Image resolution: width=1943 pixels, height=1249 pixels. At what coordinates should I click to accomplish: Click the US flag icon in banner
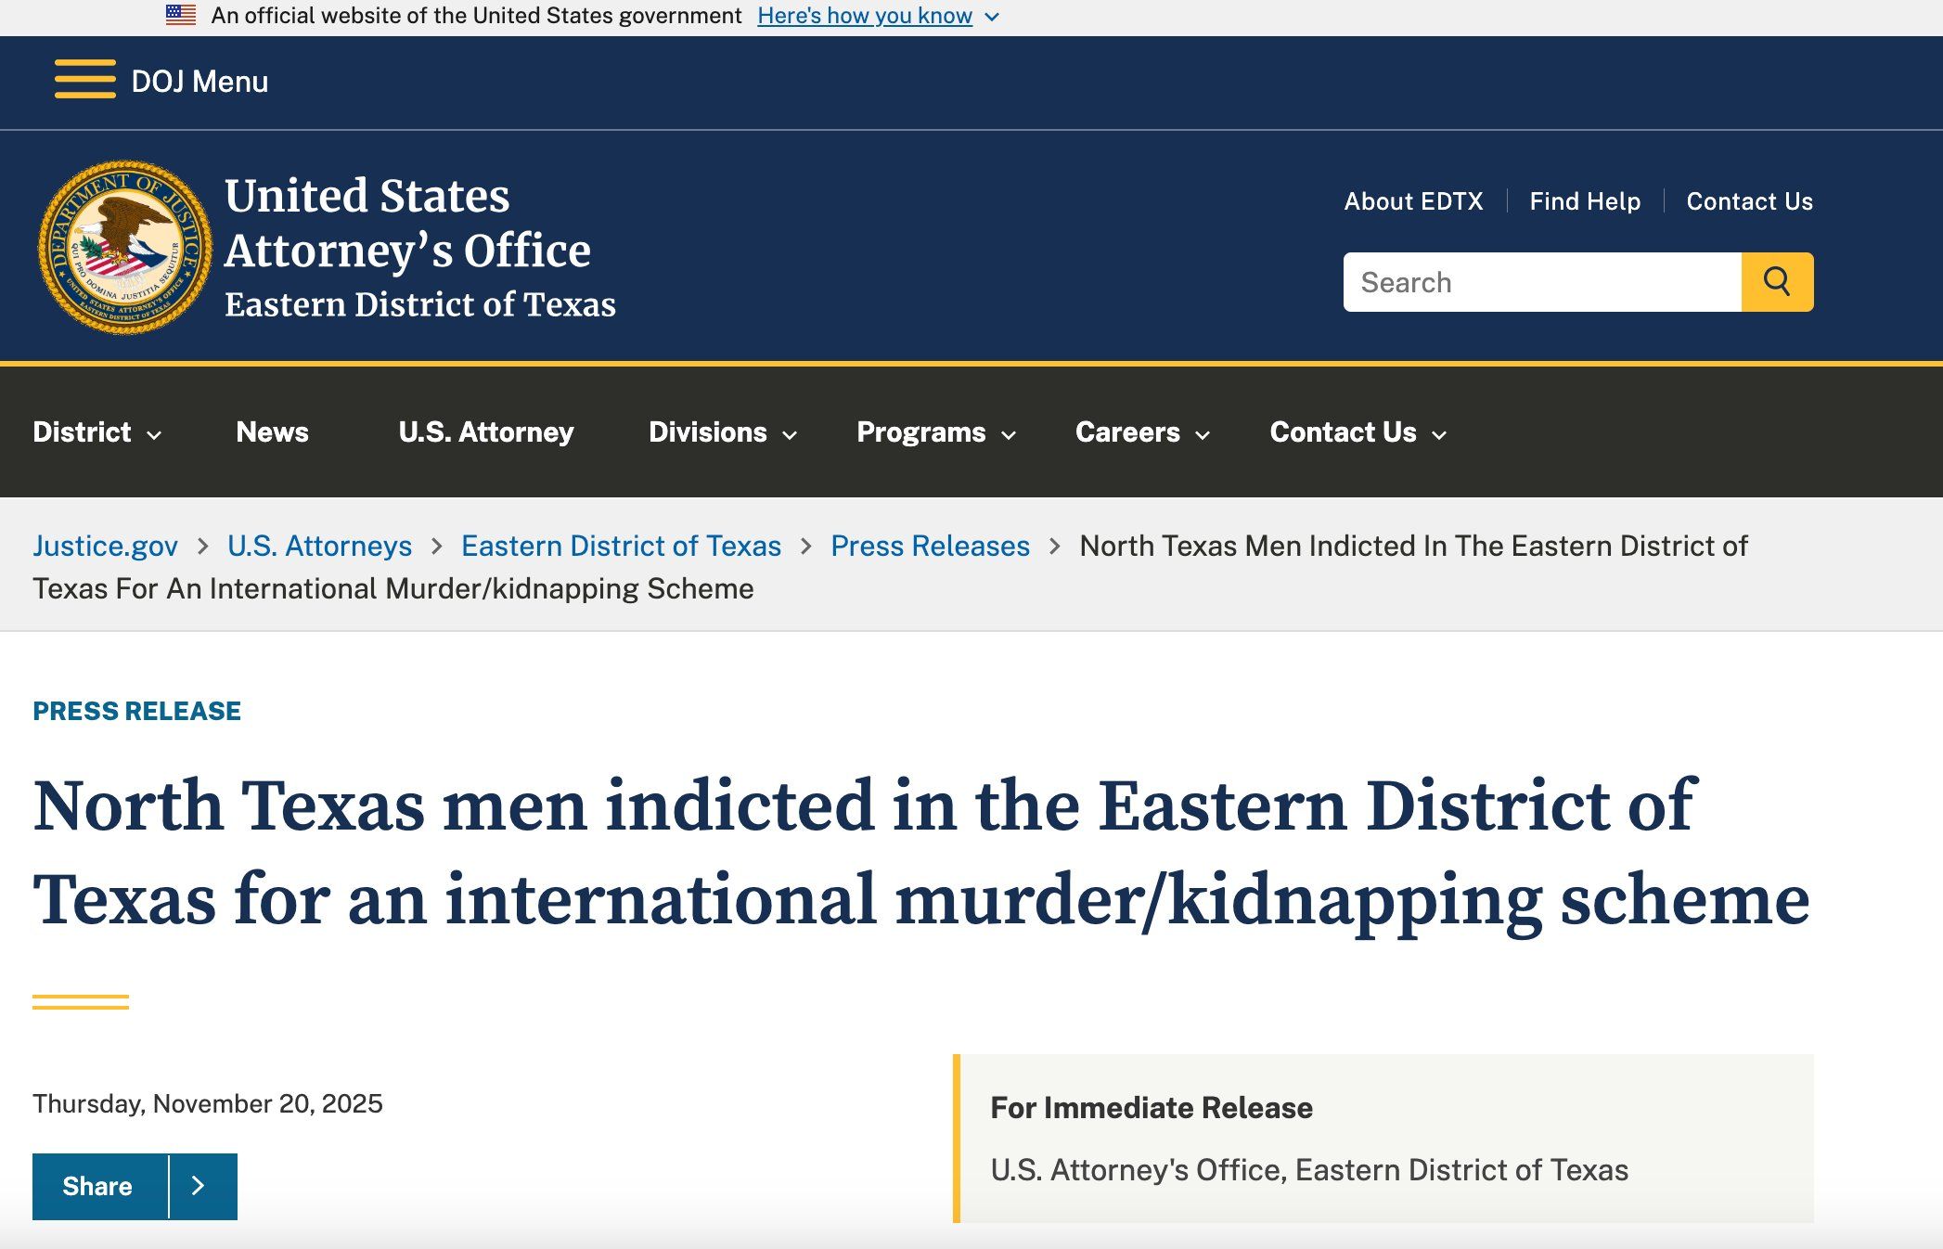click(x=181, y=15)
